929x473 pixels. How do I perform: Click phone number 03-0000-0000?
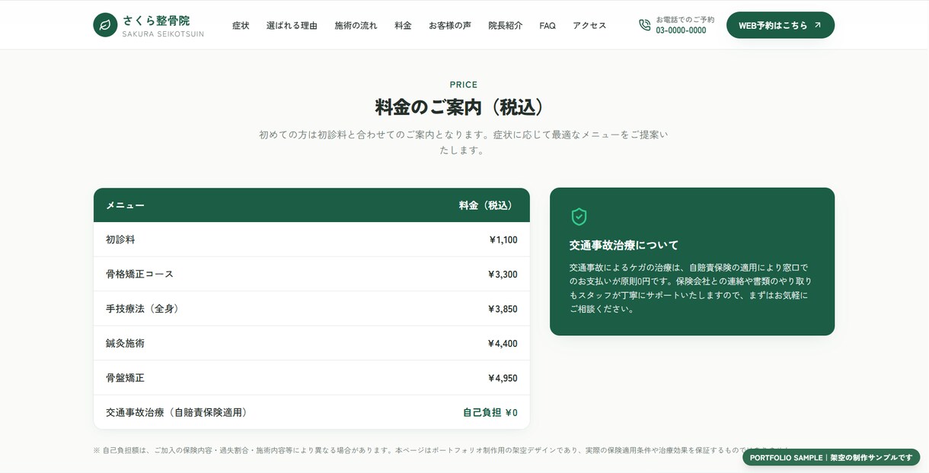(681, 30)
